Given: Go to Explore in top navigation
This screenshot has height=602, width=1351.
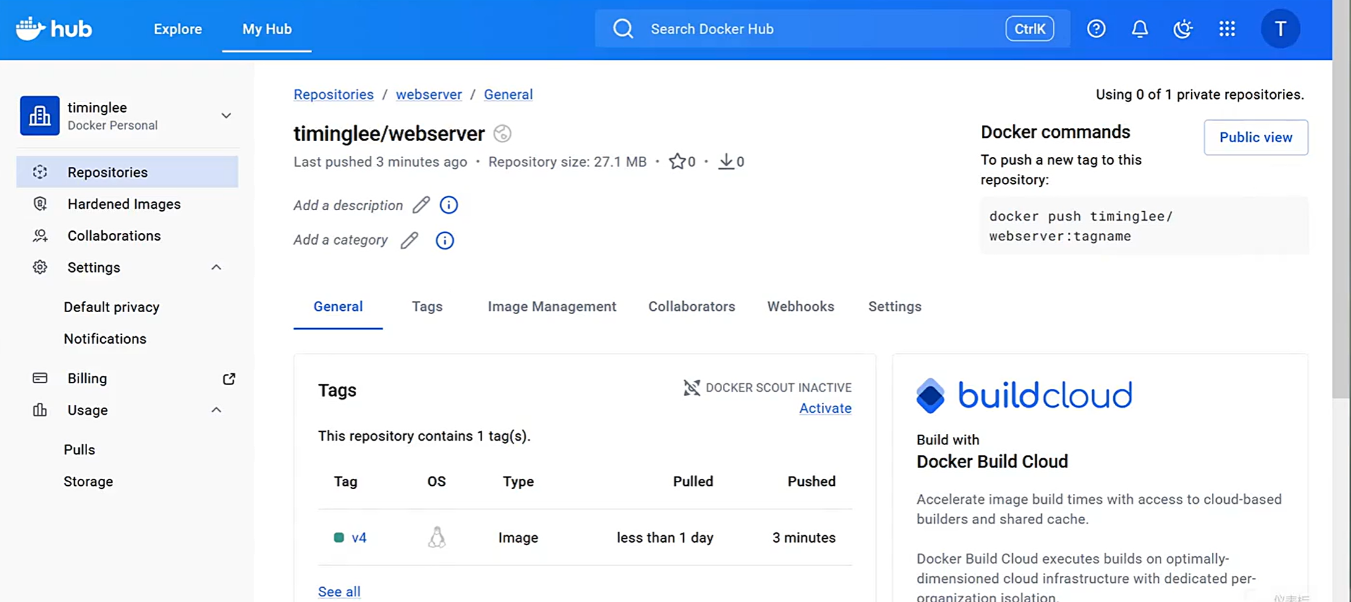Looking at the screenshot, I should tap(178, 29).
